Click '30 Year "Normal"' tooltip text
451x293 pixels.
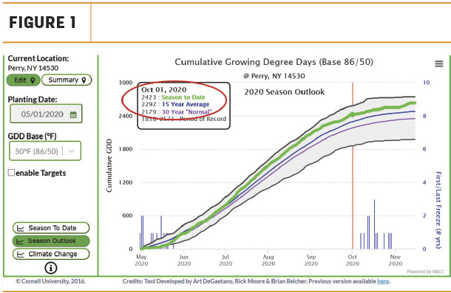[186, 111]
